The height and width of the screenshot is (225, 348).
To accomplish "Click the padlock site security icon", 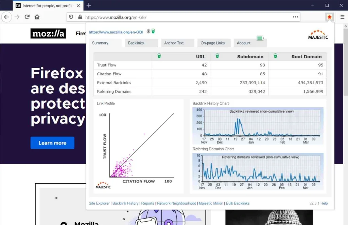I will click(x=80, y=17).
